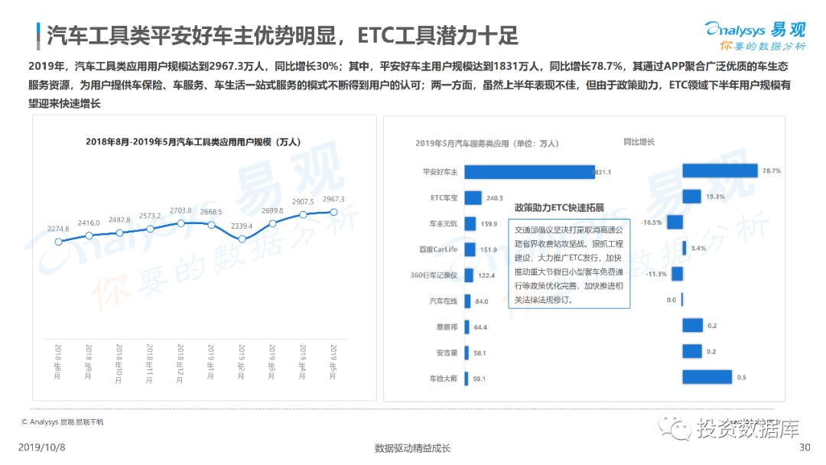The image size is (826, 465).
Task: Click the 2482.8 data point marker
Action: 119,232
